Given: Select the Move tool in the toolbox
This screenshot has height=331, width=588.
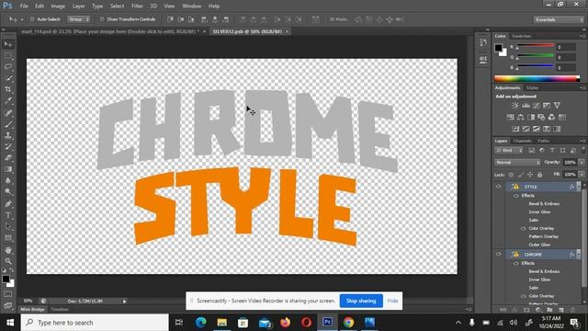Looking at the screenshot, I should coord(8,44).
